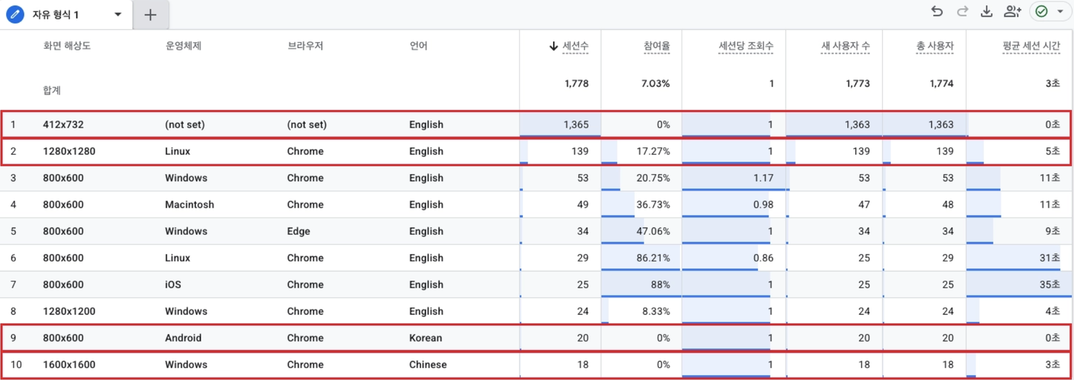Click the 언어 dimension header

(418, 46)
